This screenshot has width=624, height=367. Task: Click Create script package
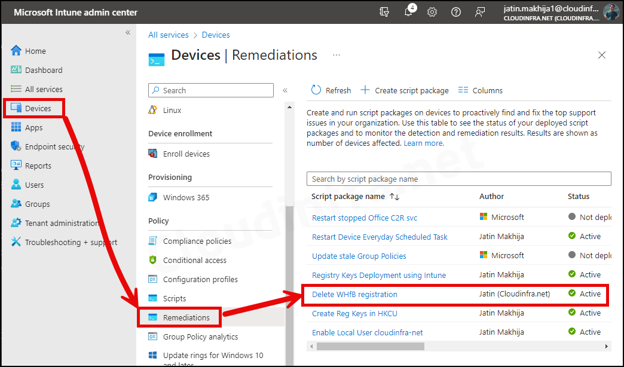click(405, 90)
